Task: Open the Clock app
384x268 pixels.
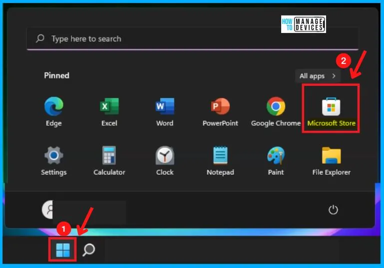Action: tap(165, 161)
